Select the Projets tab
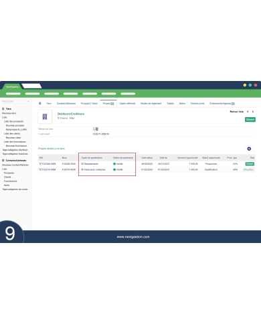Screen dimensions: 261x324 point(108,104)
